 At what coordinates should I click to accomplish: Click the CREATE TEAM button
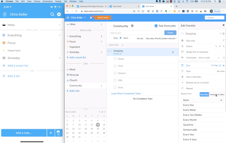pos(103,18)
